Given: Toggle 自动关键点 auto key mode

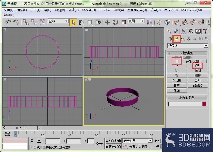Looking at the screenshot, I should (x=113, y=141).
